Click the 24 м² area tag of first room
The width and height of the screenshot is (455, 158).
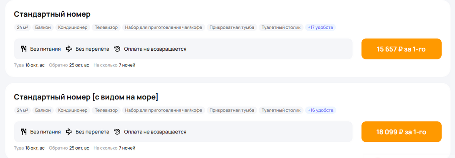pyautogui.click(x=23, y=27)
